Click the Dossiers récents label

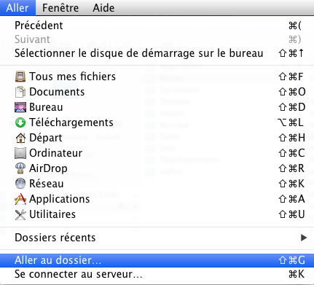coord(55,238)
